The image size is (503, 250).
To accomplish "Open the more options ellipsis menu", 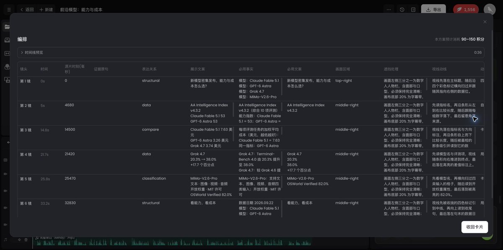I will coord(389,10).
